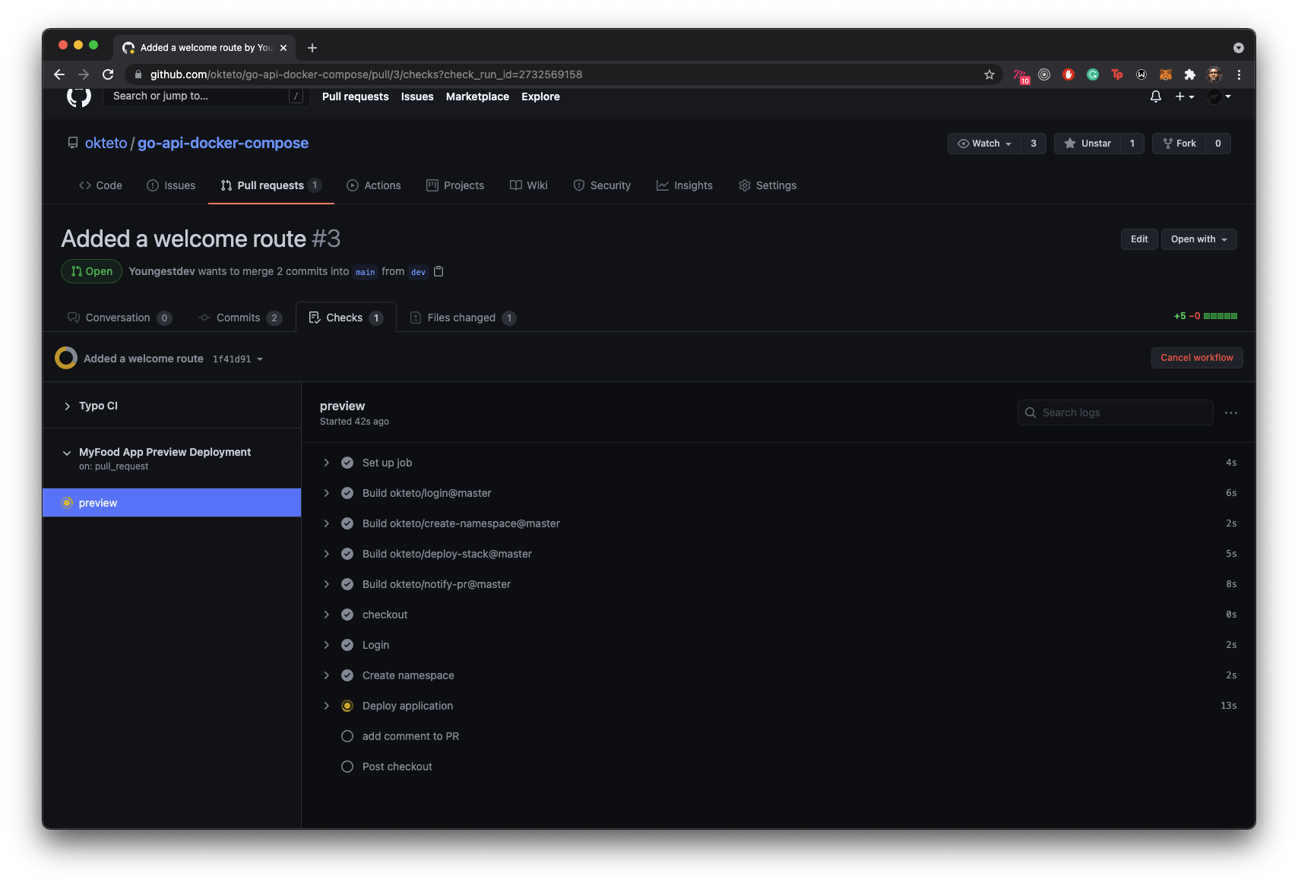Open the create new plus menu
1298x885 pixels.
1185,96
